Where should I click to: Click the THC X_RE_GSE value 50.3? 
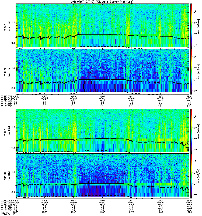coord(160,201)
